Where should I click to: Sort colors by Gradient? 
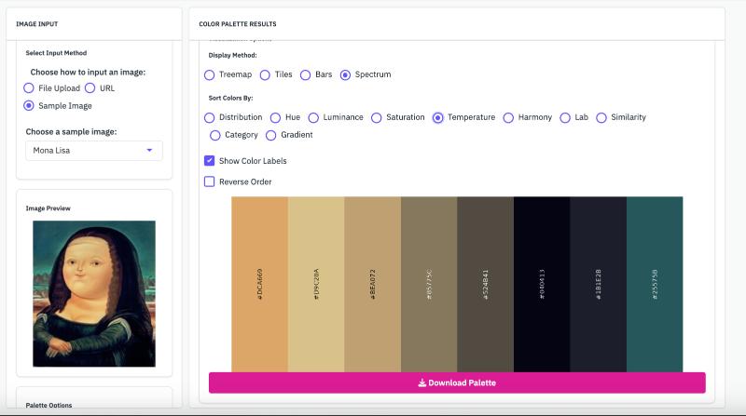[x=270, y=135]
